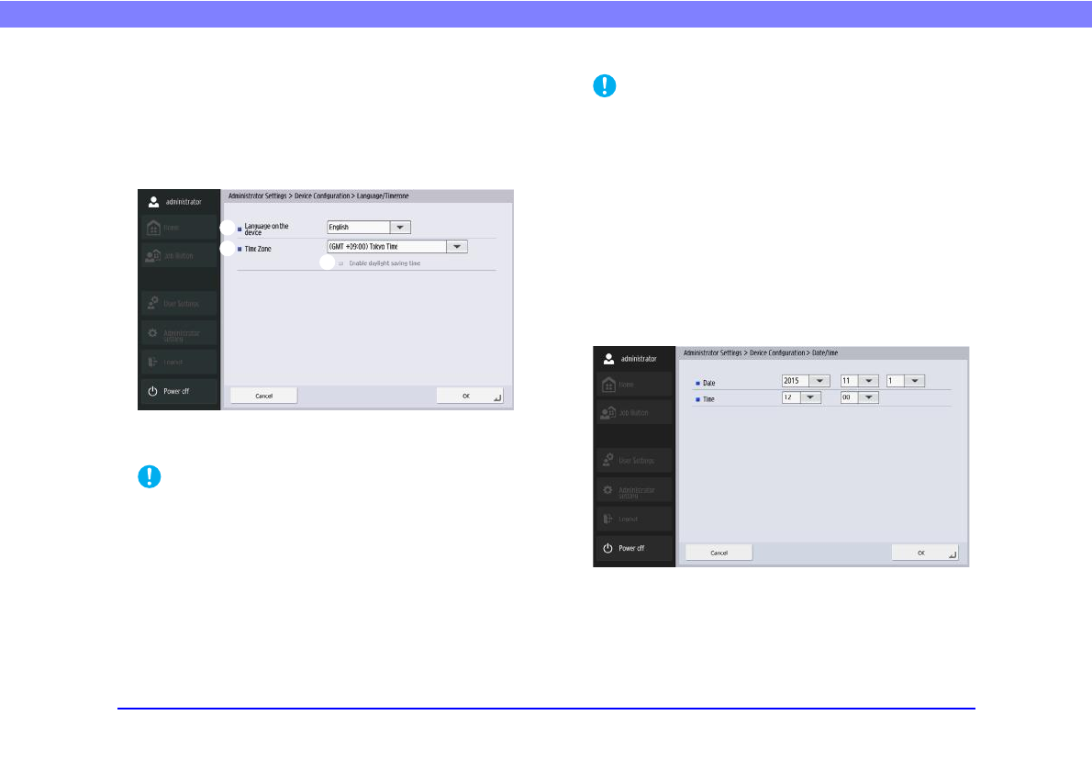Open the minute dropdown showing 00
This screenshot has width=1092, height=771.
868,397
